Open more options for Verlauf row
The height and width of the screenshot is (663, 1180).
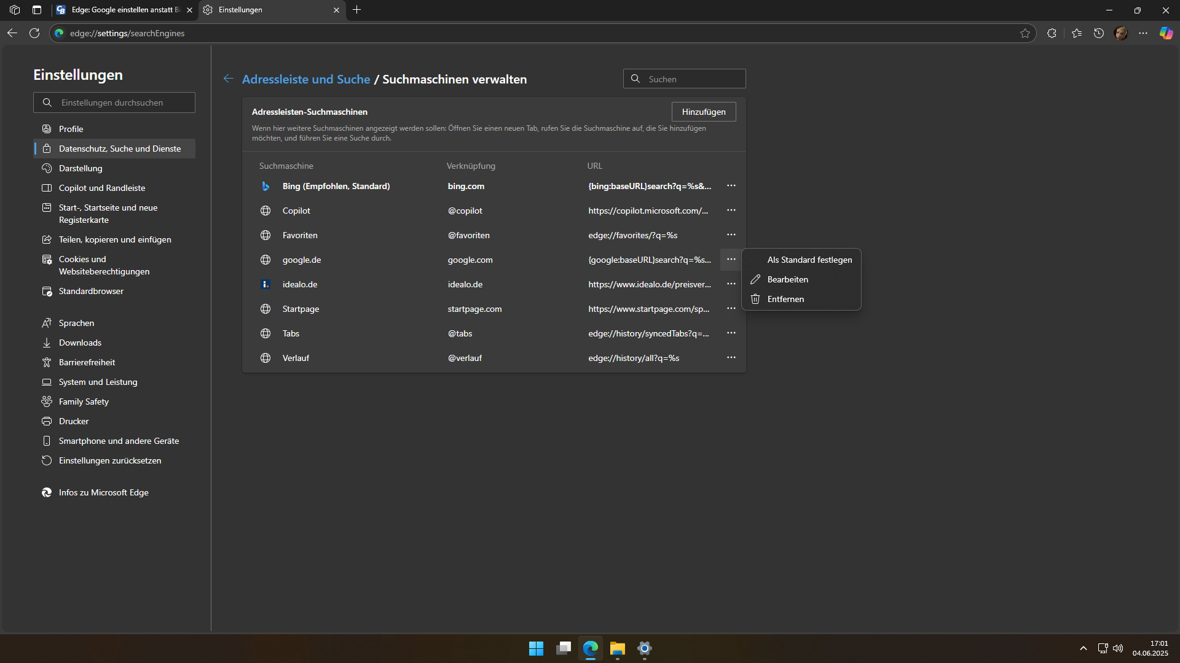(x=731, y=357)
